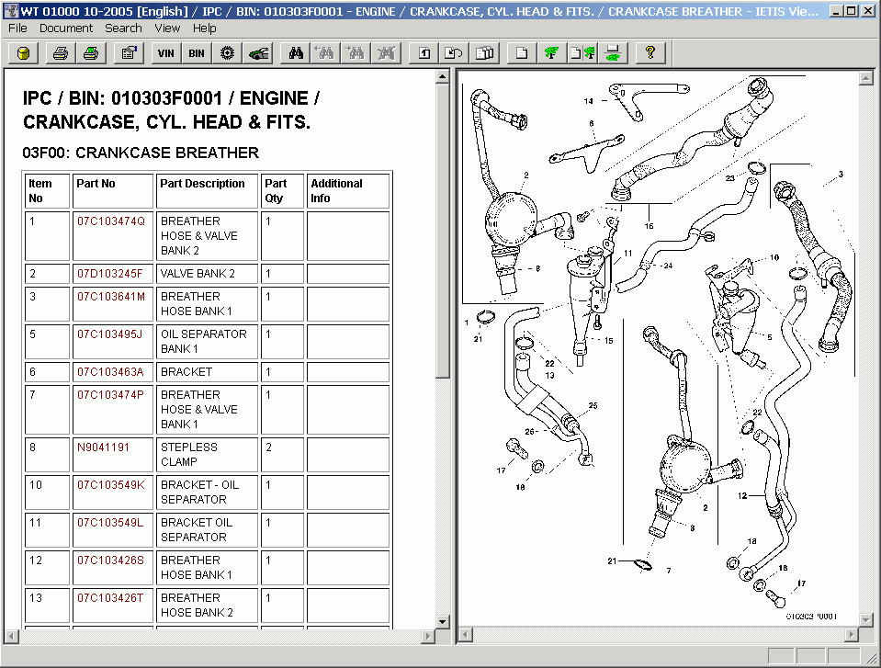Click the multiple documents copy icon
This screenshot has height=668, width=881.
pos(484,52)
